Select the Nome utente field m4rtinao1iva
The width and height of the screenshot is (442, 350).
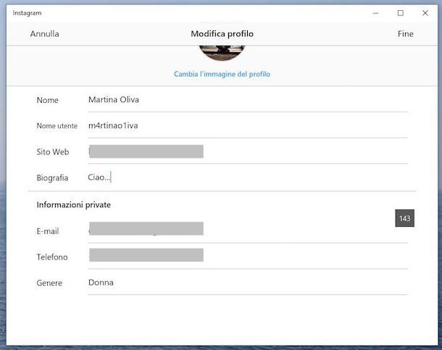pos(246,125)
